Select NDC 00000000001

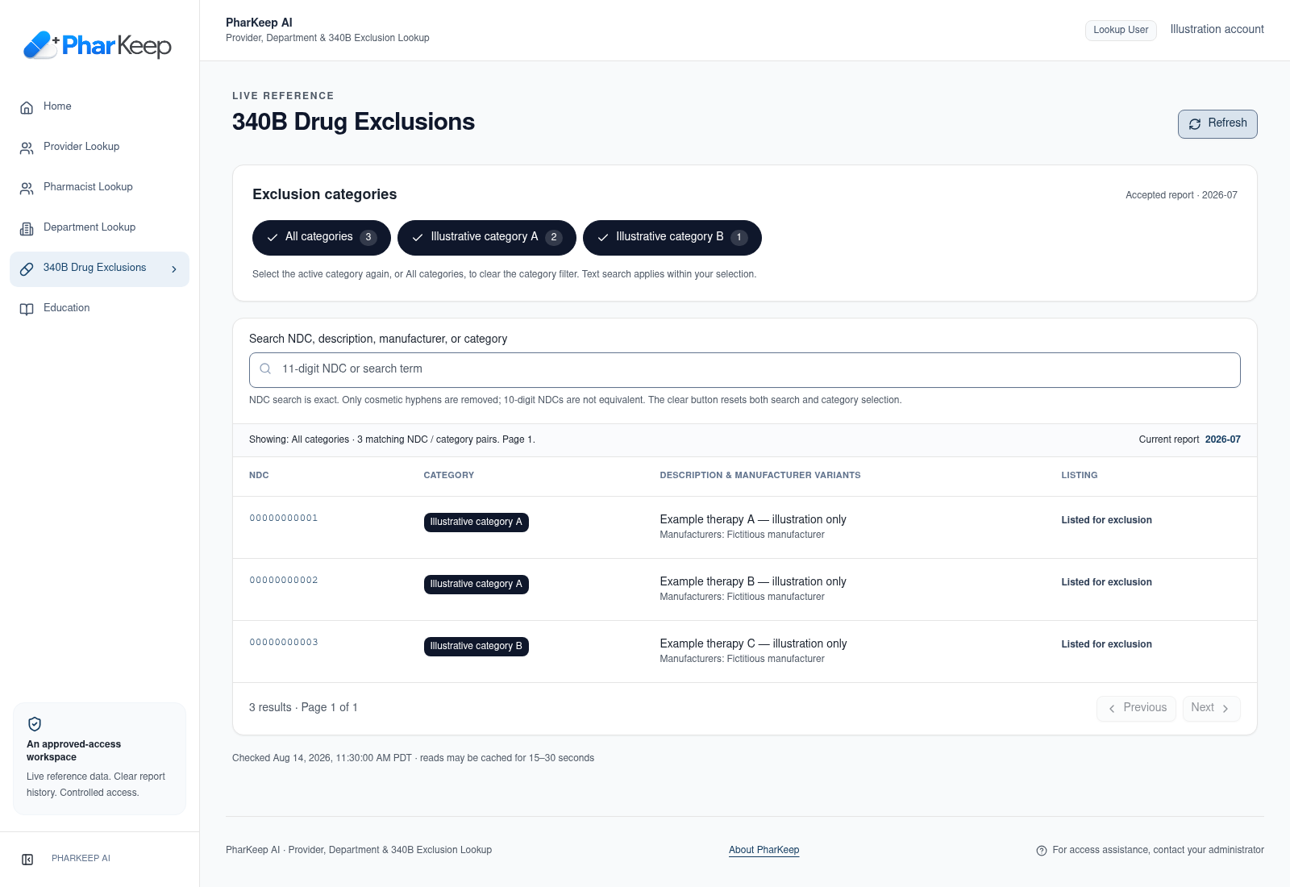pyautogui.click(x=284, y=518)
